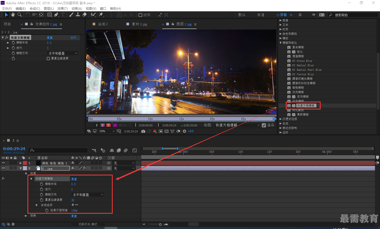The image size is (380, 229).
Task: Open the composition mini-flowchart icon
Action: [94, 150]
